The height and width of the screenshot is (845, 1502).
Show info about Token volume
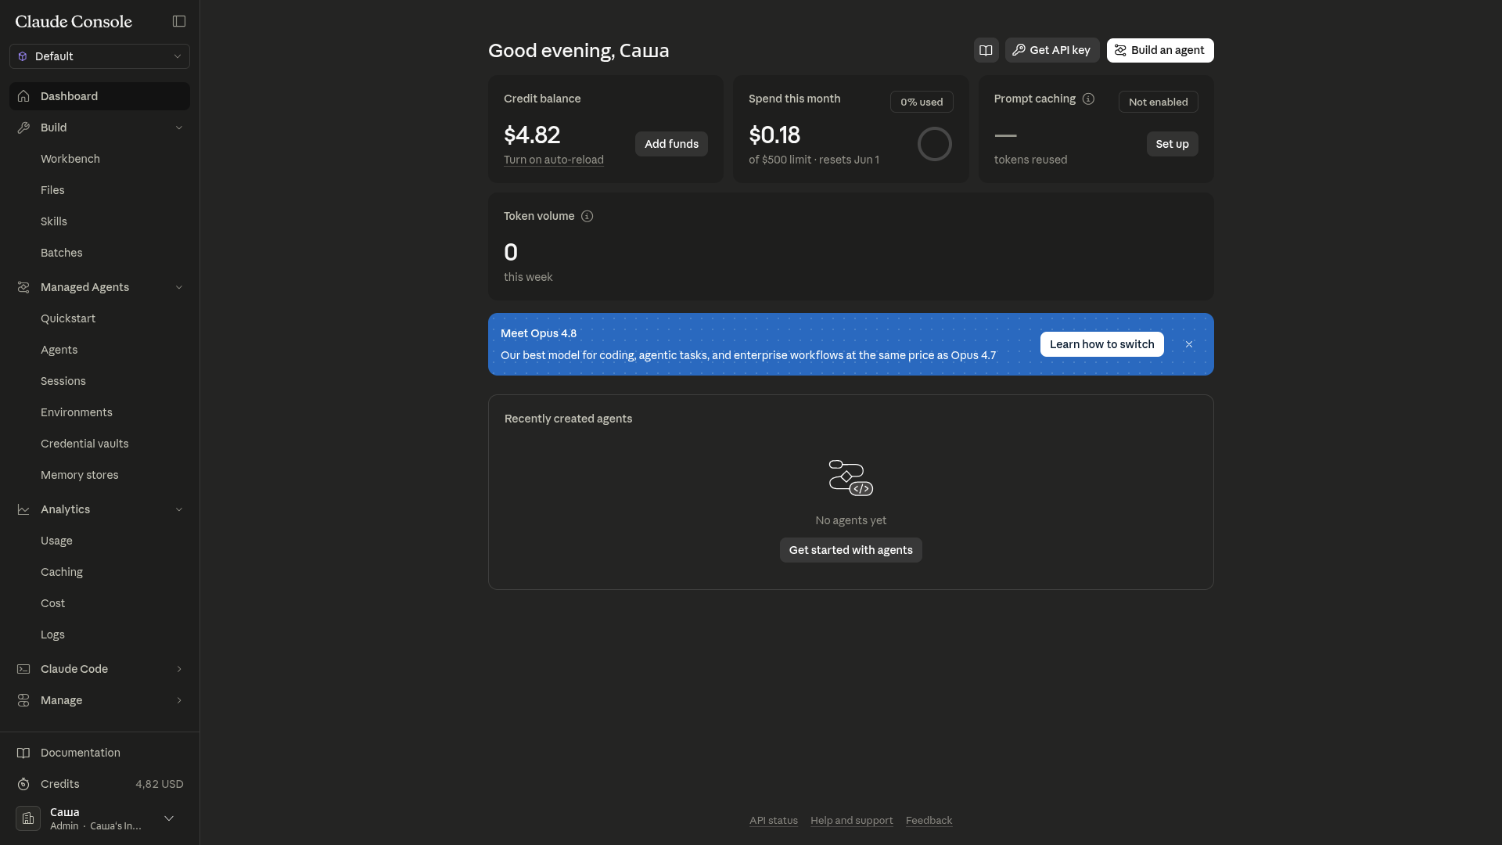[x=587, y=216]
